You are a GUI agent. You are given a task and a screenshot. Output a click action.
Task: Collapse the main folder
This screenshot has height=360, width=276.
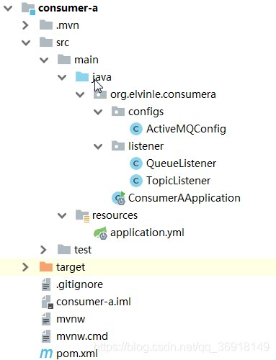click(x=44, y=60)
